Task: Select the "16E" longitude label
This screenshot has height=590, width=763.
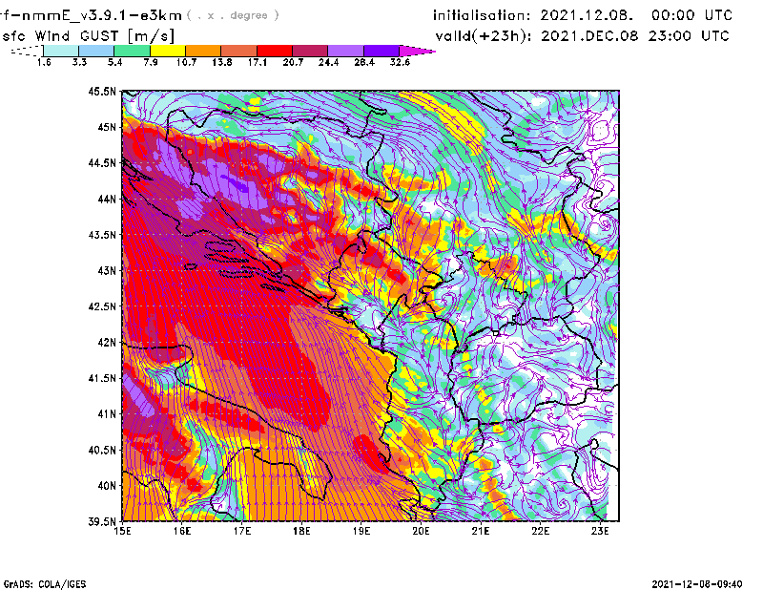Action: pyautogui.click(x=182, y=531)
